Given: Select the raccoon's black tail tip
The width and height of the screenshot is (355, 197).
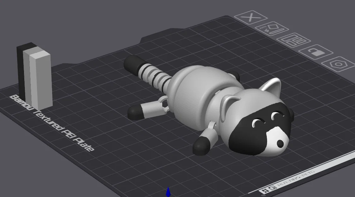Looking at the screenshot, I should [x=133, y=65].
